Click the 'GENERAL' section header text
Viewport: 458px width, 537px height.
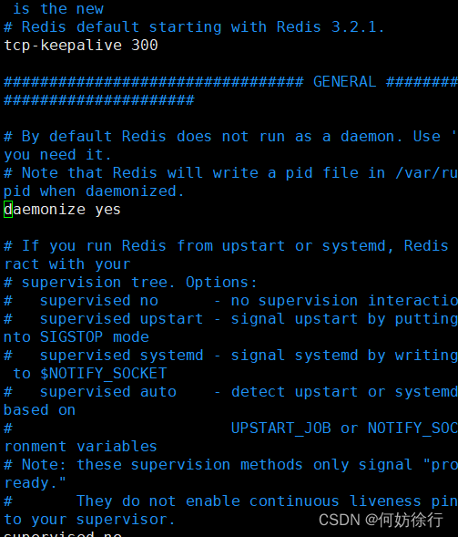(x=344, y=82)
